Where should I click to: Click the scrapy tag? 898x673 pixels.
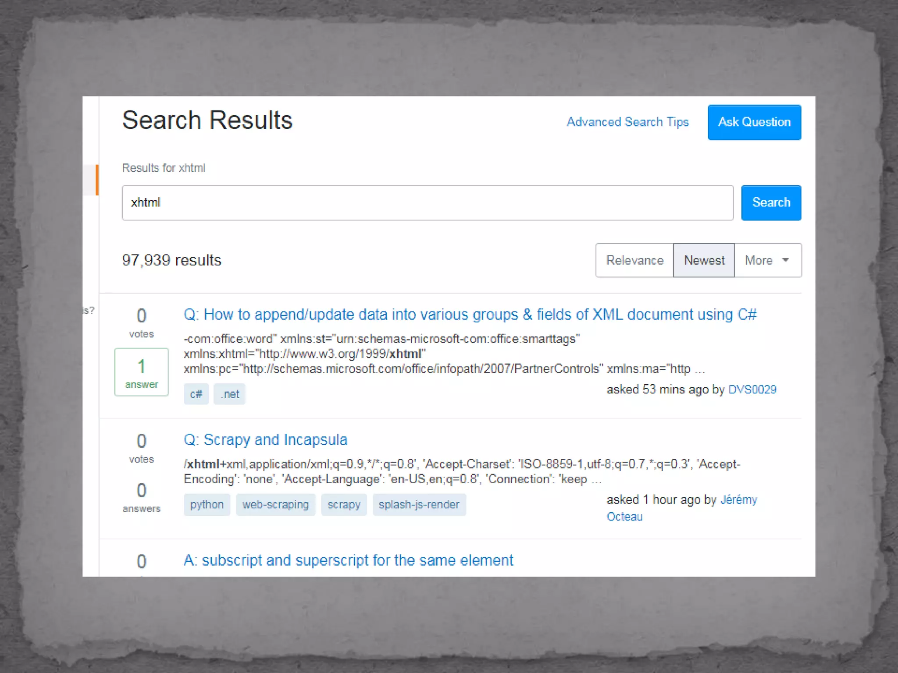(344, 505)
